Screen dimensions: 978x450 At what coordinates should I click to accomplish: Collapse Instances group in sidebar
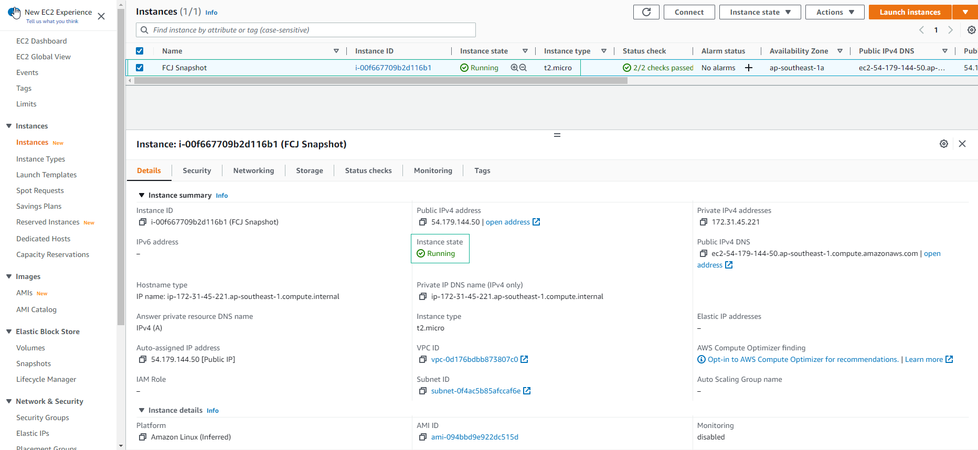(9, 126)
